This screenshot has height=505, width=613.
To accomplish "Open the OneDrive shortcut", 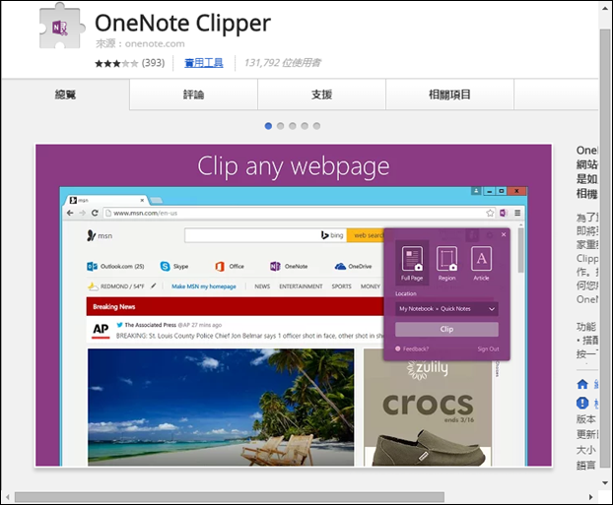I will [x=353, y=267].
